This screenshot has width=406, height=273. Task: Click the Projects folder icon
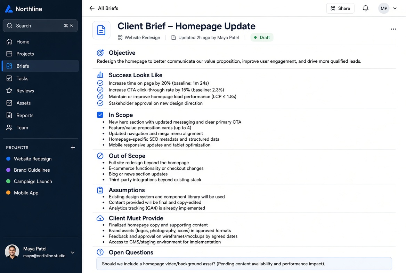pyautogui.click(x=9, y=54)
